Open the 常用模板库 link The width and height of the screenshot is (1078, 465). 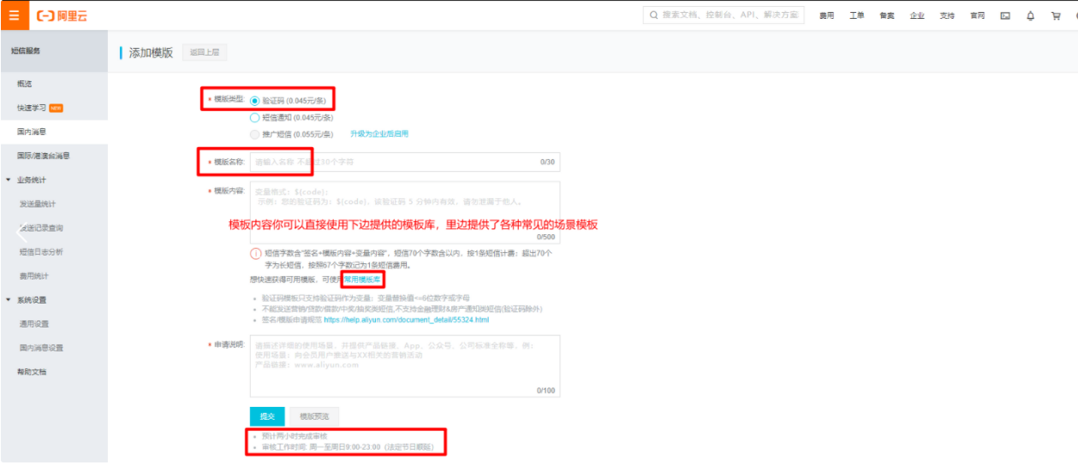[362, 280]
